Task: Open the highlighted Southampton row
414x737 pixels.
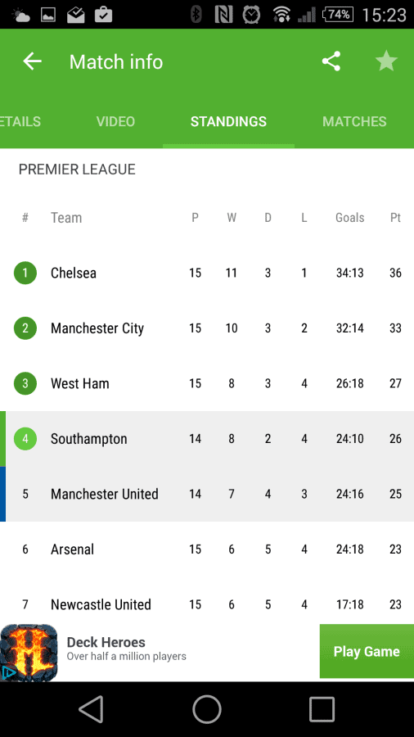Action: pos(207,439)
